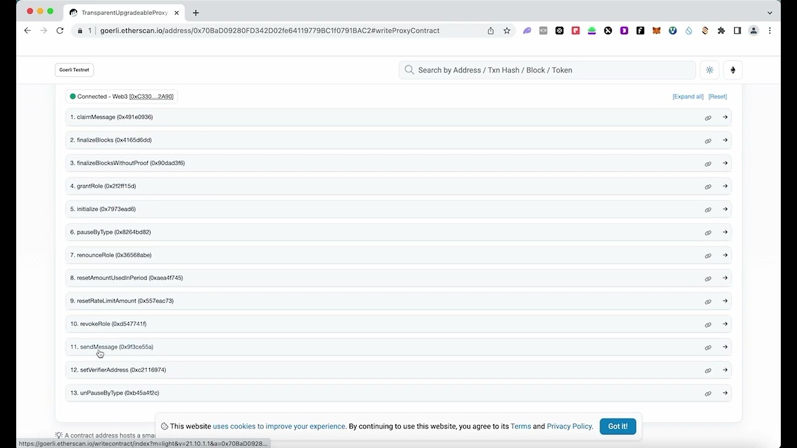Expand finalizeBlocks with its arrow
The width and height of the screenshot is (797, 448).
(x=725, y=140)
